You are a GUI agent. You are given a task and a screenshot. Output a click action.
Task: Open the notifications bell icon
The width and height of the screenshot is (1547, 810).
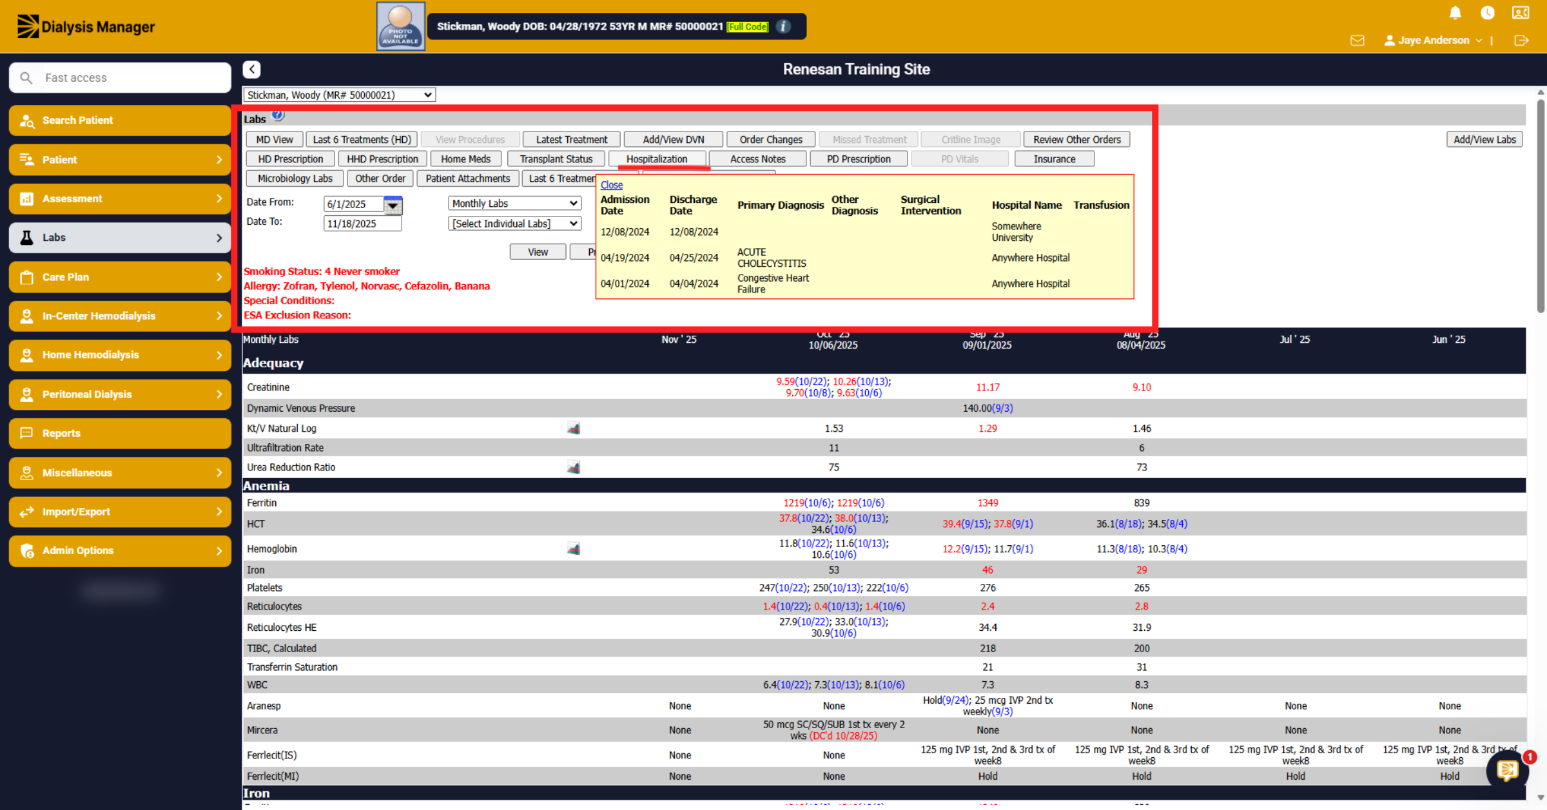tap(1455, 13)
